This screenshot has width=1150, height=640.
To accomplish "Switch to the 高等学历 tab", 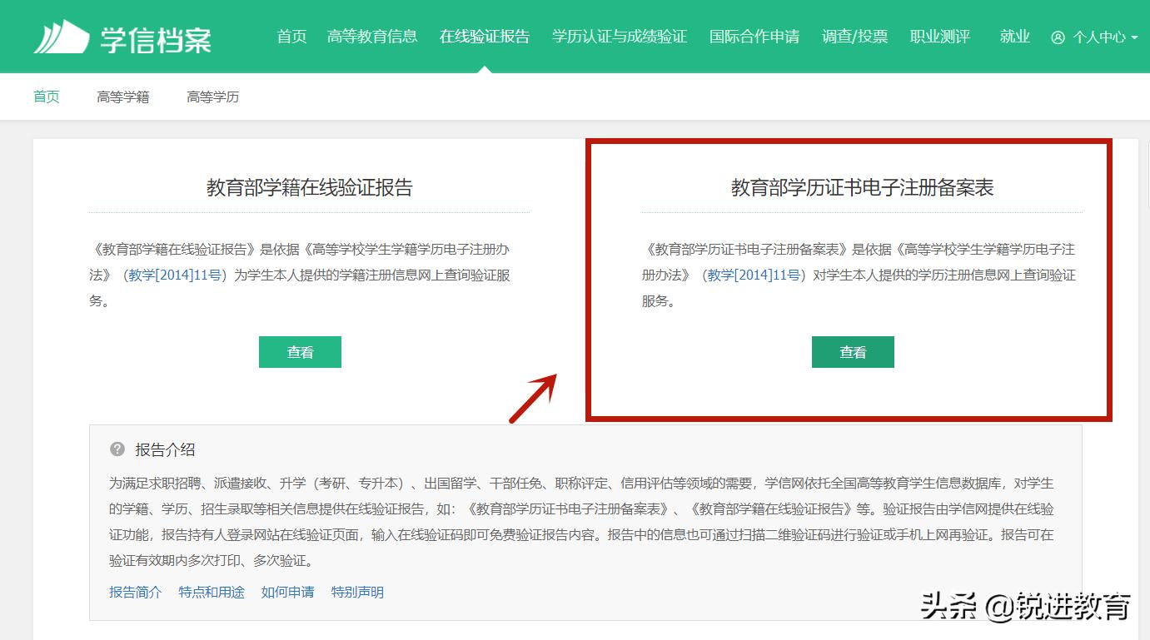I will (x=212, y=97).
